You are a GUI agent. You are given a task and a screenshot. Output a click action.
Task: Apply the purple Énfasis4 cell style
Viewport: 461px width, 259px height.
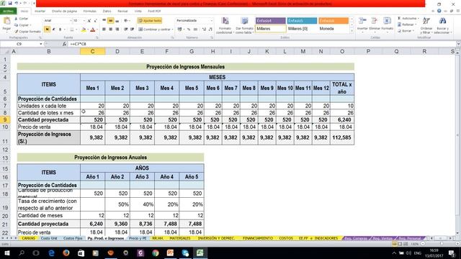(271, 21)
